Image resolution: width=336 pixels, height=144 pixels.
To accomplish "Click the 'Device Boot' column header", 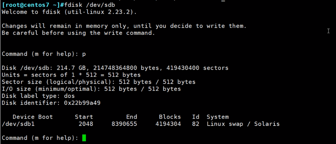I will (x=33, y=117).
